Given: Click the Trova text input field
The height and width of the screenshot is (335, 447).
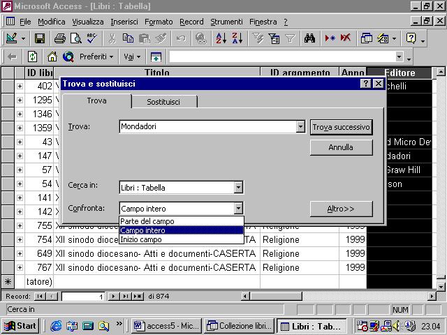Looking at the screenshot, I should tap(208, 126).
